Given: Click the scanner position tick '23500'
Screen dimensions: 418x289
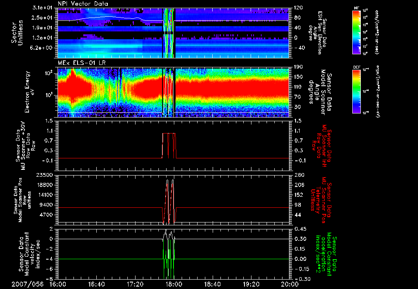Looking at the screenshot, I should coord(44,175).
